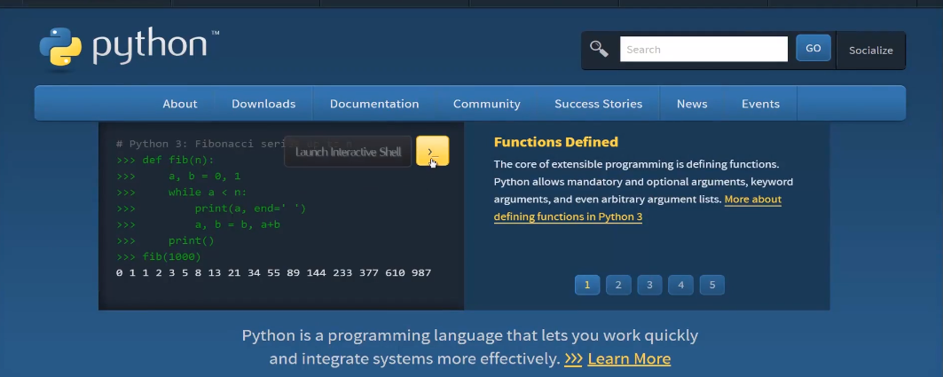Click the 'Functions Defined' heading
943x377 pixels.
pos(555,142)
